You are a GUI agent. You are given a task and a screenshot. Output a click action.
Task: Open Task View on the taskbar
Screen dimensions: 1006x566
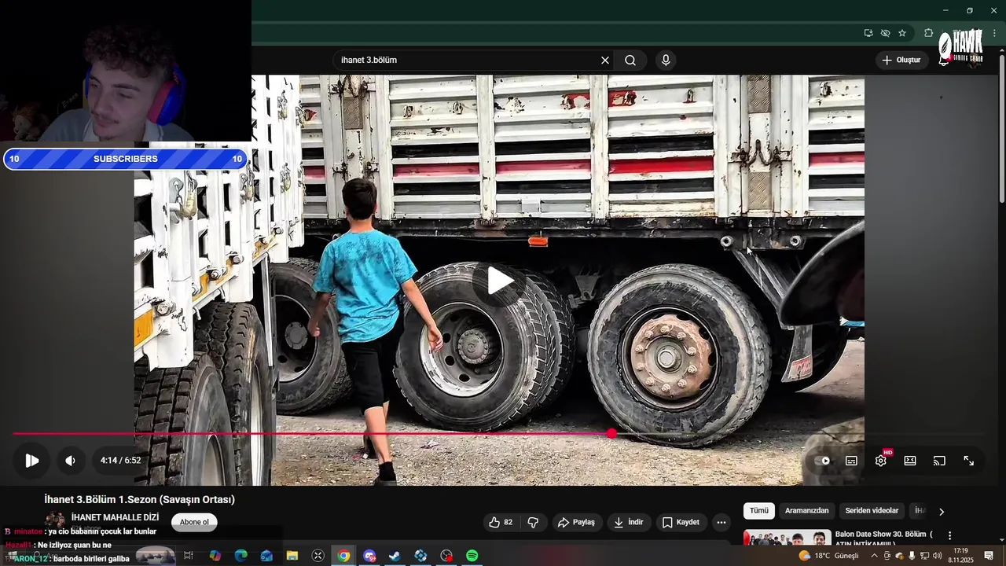pyautogui.click(x=189, y=556)
